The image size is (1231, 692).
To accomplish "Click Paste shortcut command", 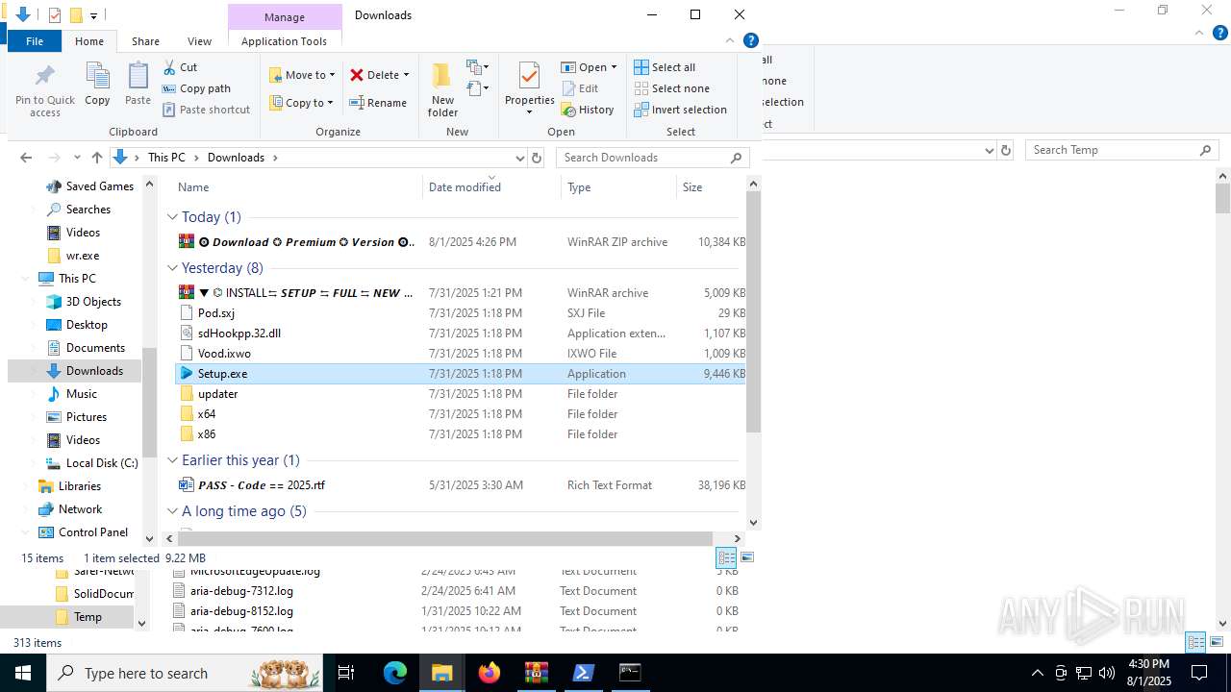I will pyautogui.click(x=206, y=110).
